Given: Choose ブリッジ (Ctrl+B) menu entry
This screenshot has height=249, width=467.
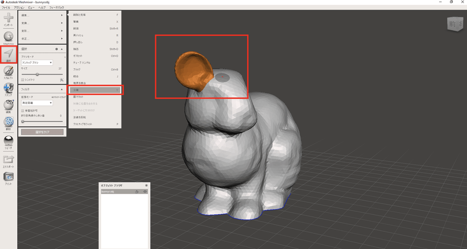Looking at the screenshot, I should pyautogui.click(x=95, y=69).
